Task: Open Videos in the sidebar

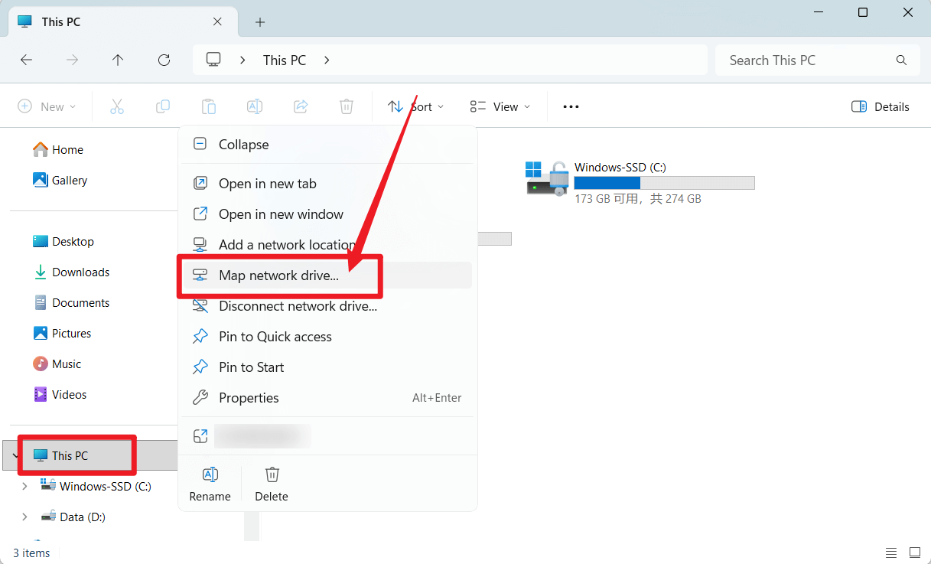Action: tap(60, 394)
